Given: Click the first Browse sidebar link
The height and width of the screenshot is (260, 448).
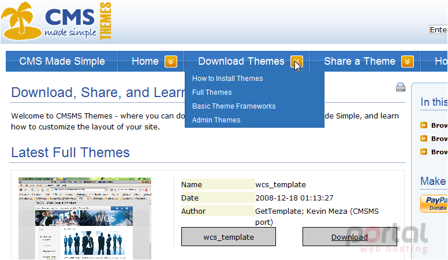Looking at the screenshot, I should point(439,125).
